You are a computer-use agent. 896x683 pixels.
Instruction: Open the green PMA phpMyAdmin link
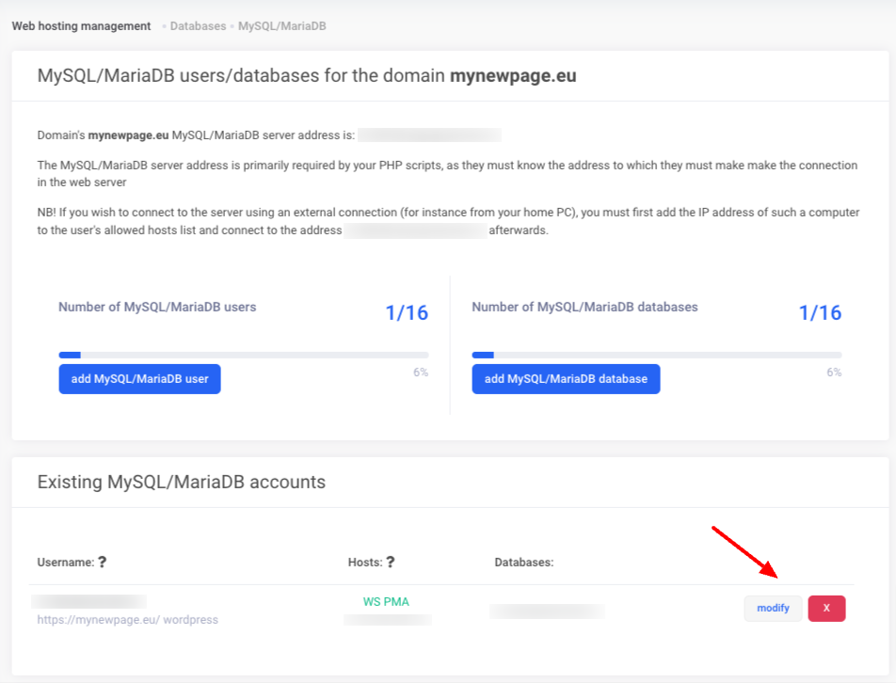pyautogui.click(x=397, y=602)
